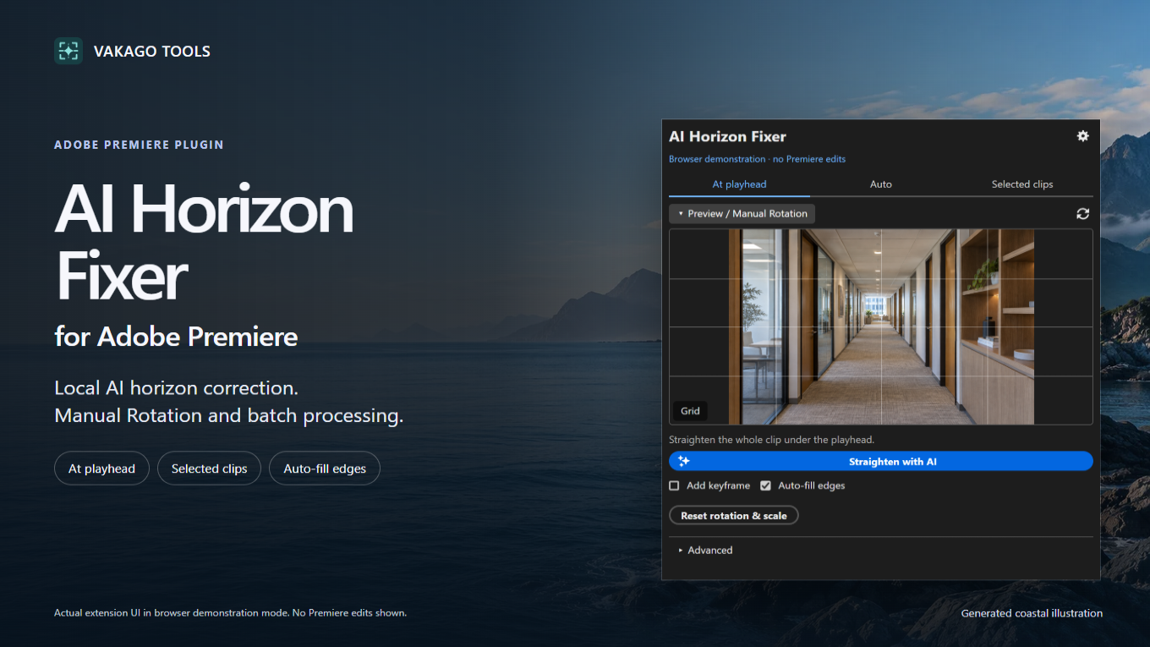Click the AI Horizon Fixer panel title
Image resolution: width=1150 pixels, height=647 pixels.
727,136
